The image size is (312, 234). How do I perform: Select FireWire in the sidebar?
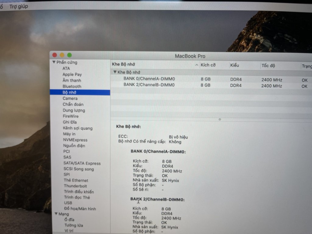(x=71, y=116)
